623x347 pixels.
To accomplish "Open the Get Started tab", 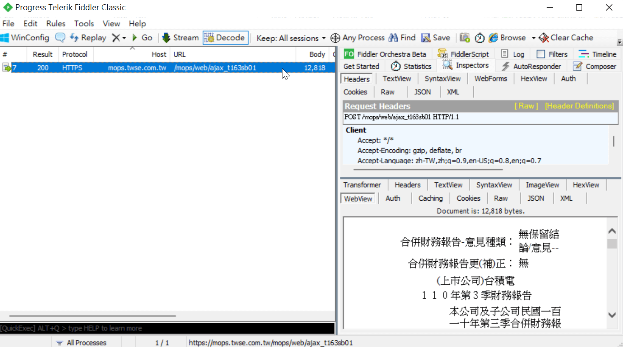I will [x=361, y=66].
